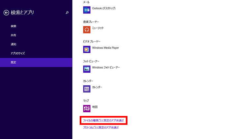247x139 pixels.
Task: Open the 検索 settings section
Action: (14, 26)
